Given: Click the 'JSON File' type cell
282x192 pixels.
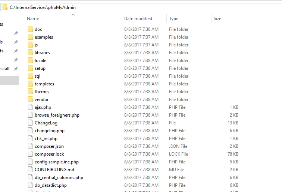Looking at the screenshot, I should pyautogui.click(x=178, y=146).
